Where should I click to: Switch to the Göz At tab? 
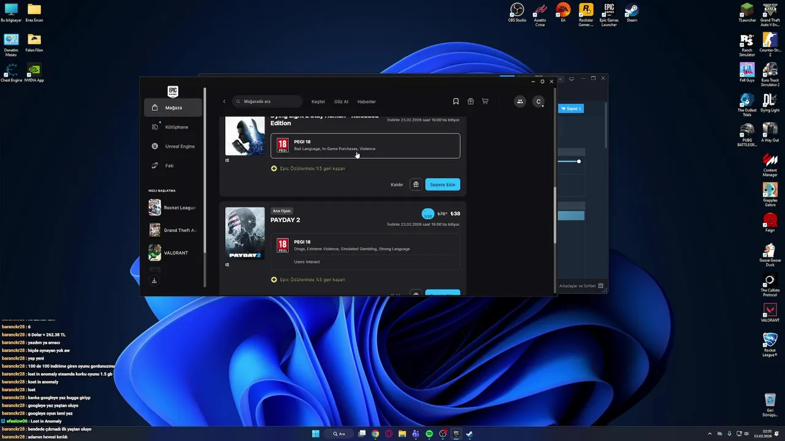pyautogui.click(x=341, y=102)
